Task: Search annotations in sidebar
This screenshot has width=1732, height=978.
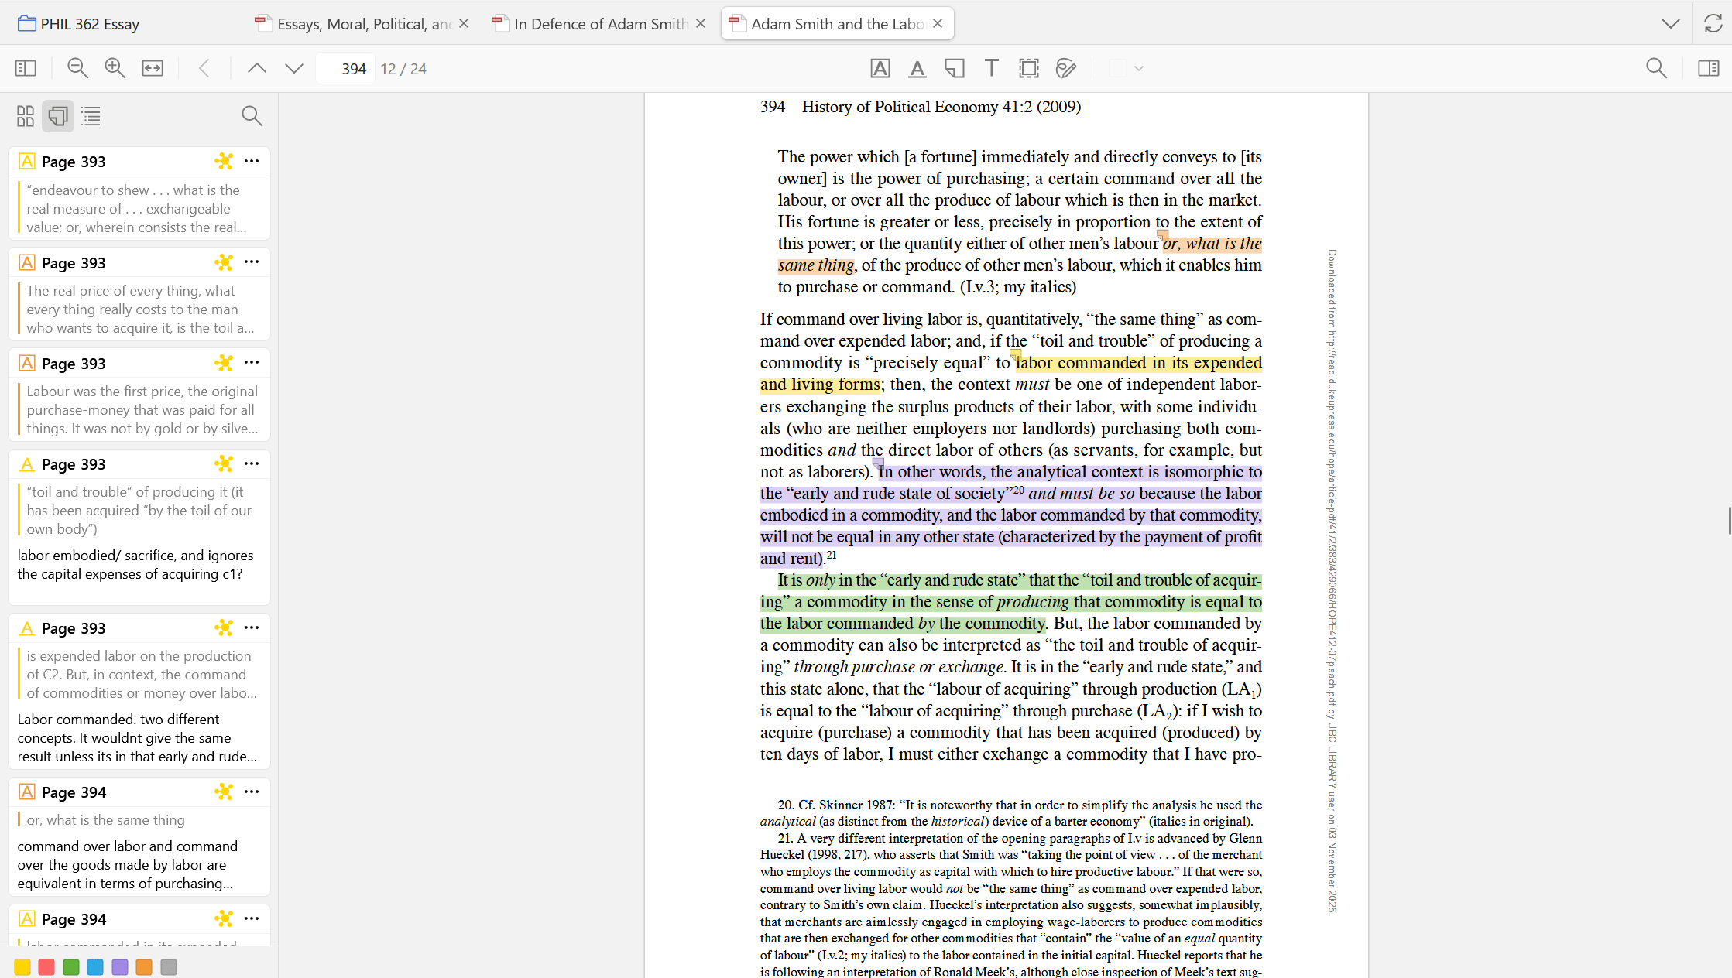Action: [252, 116]
